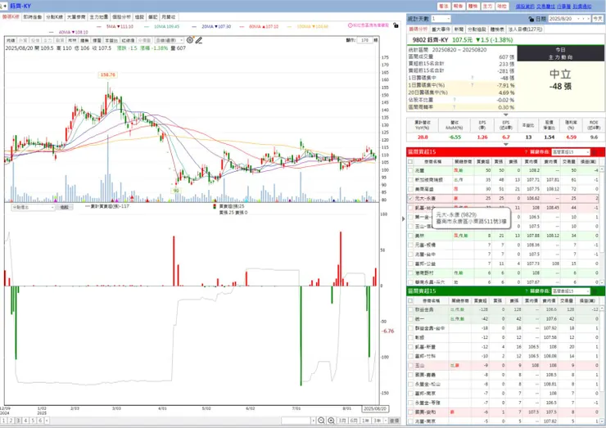Tick the checkbox for 群益金鼎 seller row
The height and width of the screenshot is (428, 606).
(x=410, y=309)
